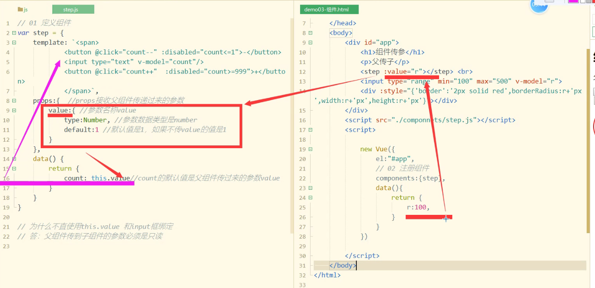The height and width of the screenshot is (288, 595).
Task: Click 'el:"#app",' on line 20
Action: click(x=395, y=159)
